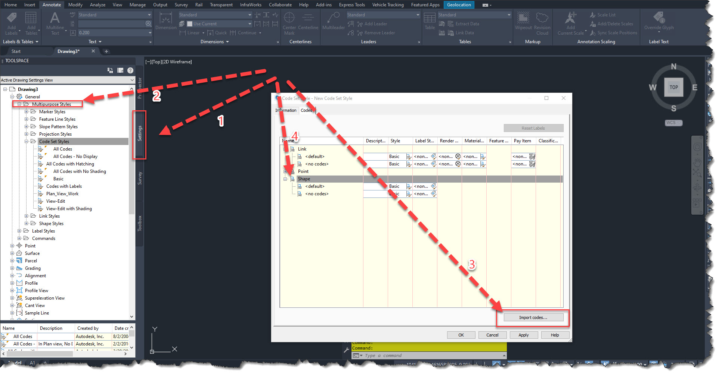The image size is (722, 376).
Task: Select the Multiline Text tool
Action: pos(55,22)
